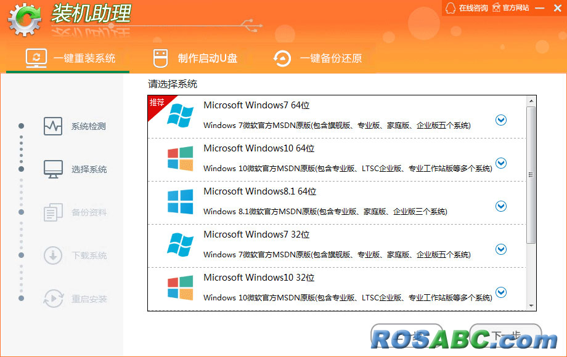Viewport: 567px width, 357px height.
Task: Click the Windows7 32位 flag logo
Action: click(180, 245)
